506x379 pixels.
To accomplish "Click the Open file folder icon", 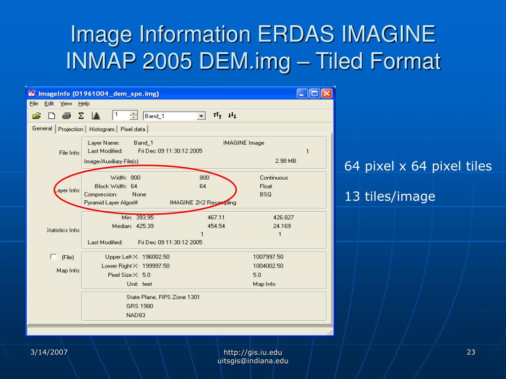I will pos(37,115).
